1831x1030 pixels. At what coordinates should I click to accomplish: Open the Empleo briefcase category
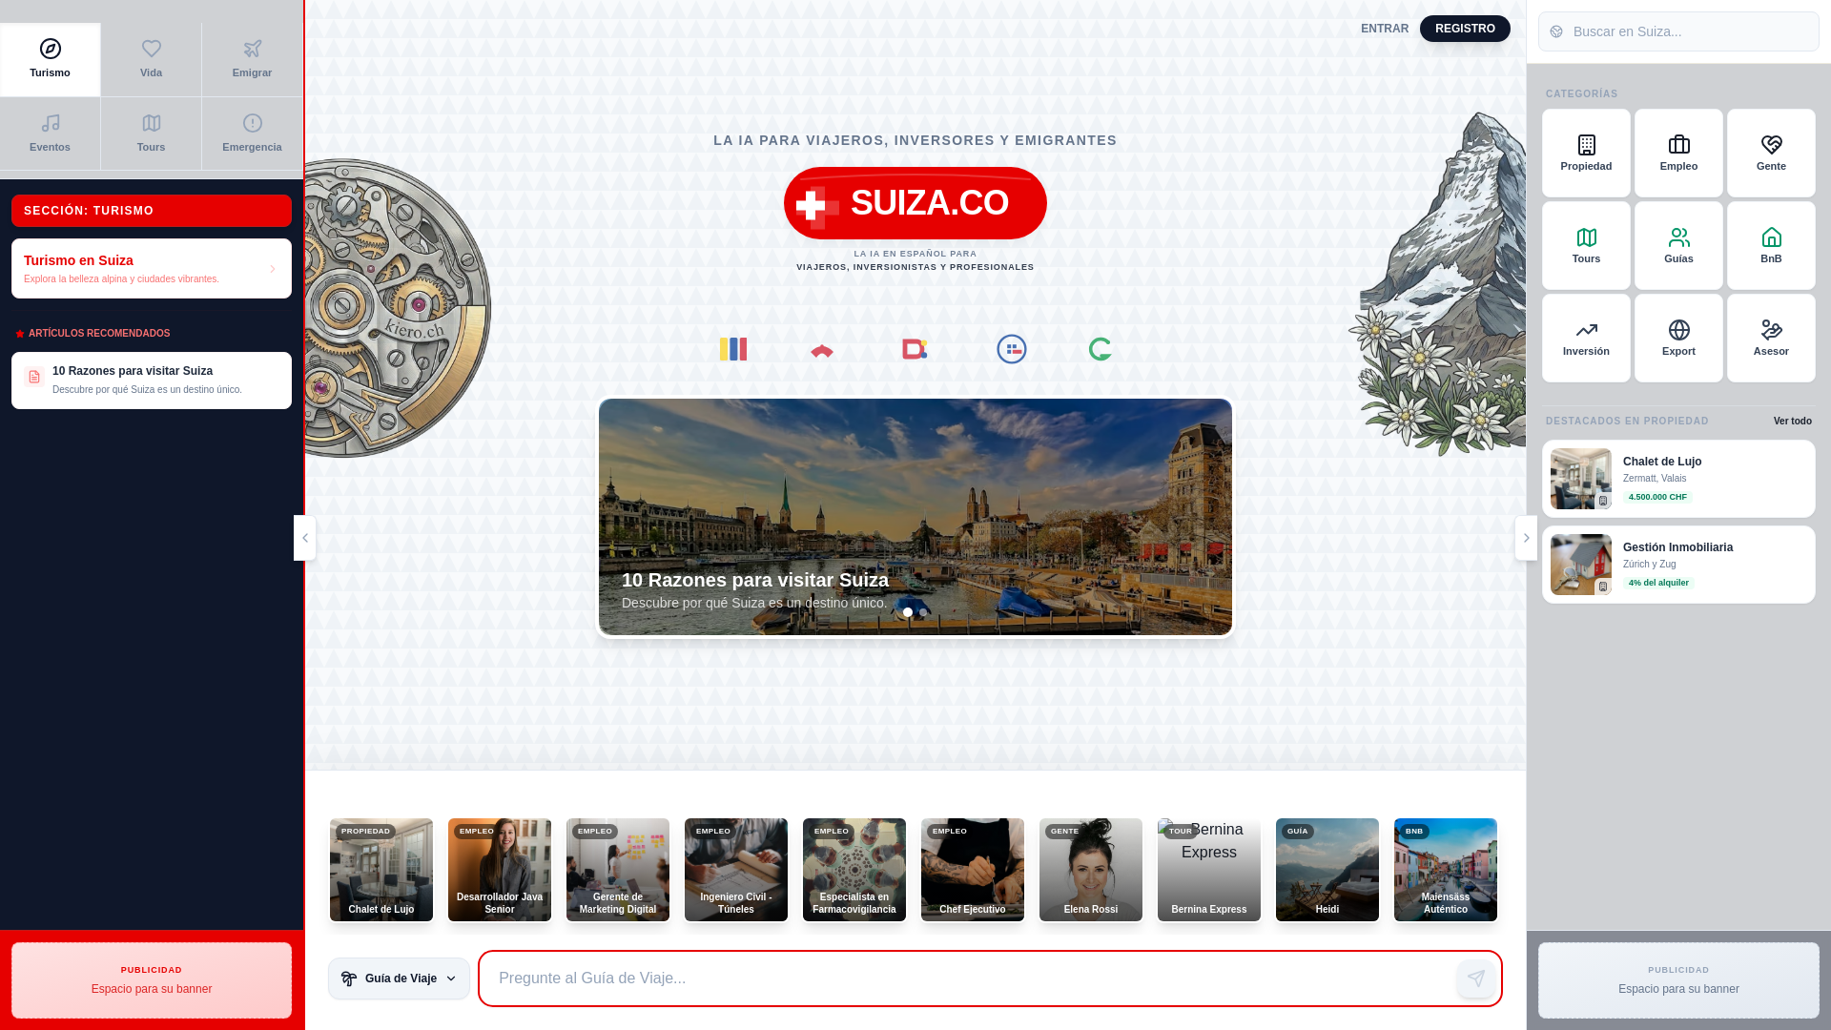coord(1678,153)
